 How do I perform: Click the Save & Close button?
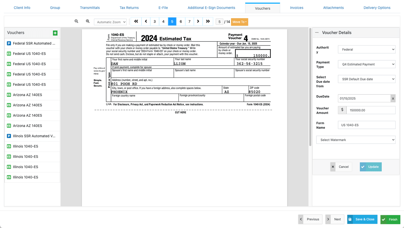362,219
